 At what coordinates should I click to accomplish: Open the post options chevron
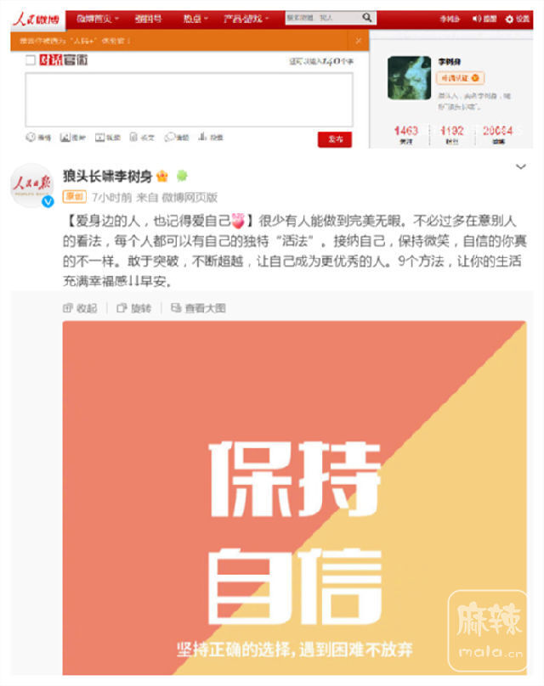[x=521, y=166]
